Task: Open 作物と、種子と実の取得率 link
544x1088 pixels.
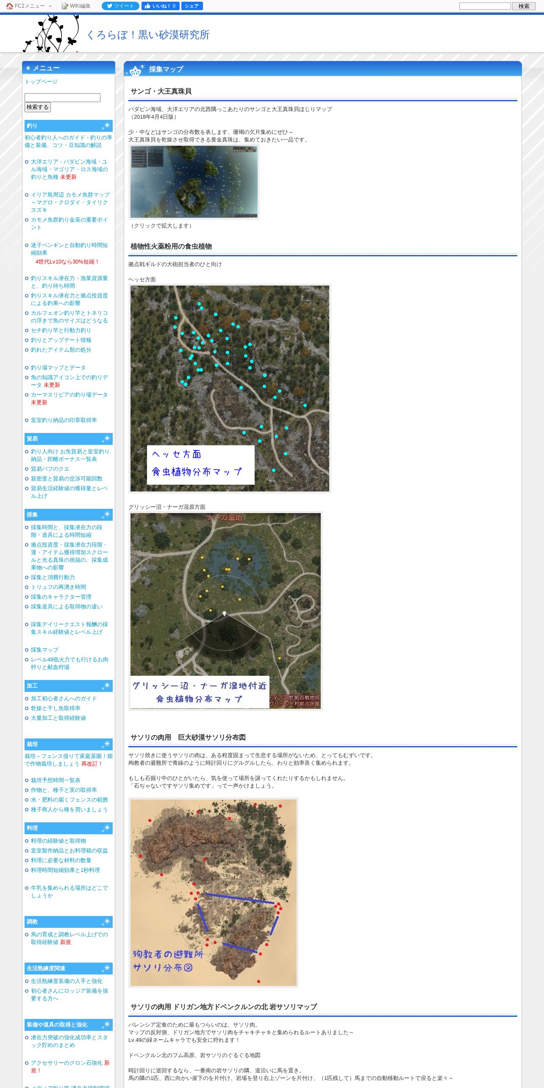Action: [64, 790]
